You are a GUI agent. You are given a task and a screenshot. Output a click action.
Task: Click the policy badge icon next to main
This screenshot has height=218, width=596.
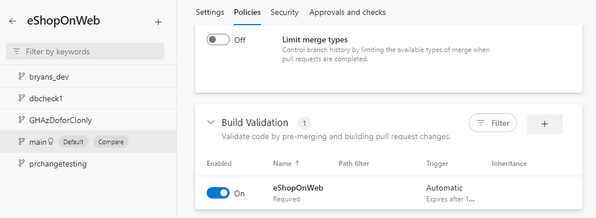click(x=51, y=142)
